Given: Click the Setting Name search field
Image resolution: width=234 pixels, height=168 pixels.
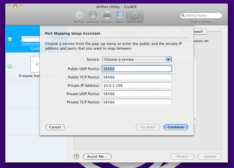Looking at the screenshot, I should [201, 15].
